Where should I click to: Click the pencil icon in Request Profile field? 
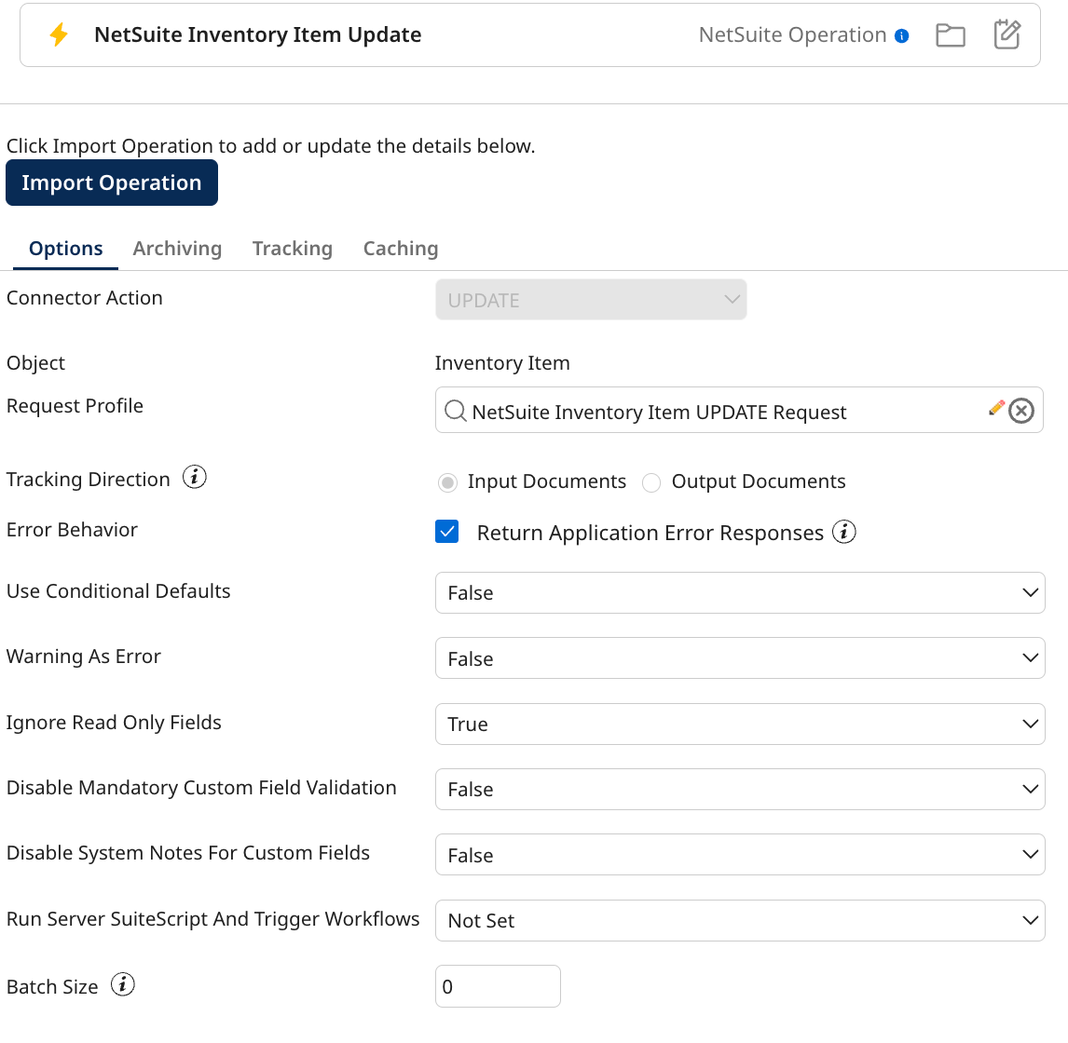pos(995,406)
